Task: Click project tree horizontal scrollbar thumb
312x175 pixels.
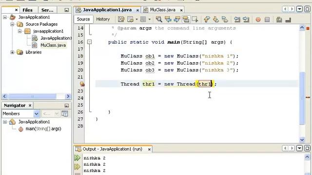Action: click(32, 96)
